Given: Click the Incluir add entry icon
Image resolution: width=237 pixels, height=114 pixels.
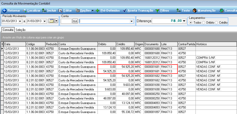Looking at the screenshot, I should point(44,10).
